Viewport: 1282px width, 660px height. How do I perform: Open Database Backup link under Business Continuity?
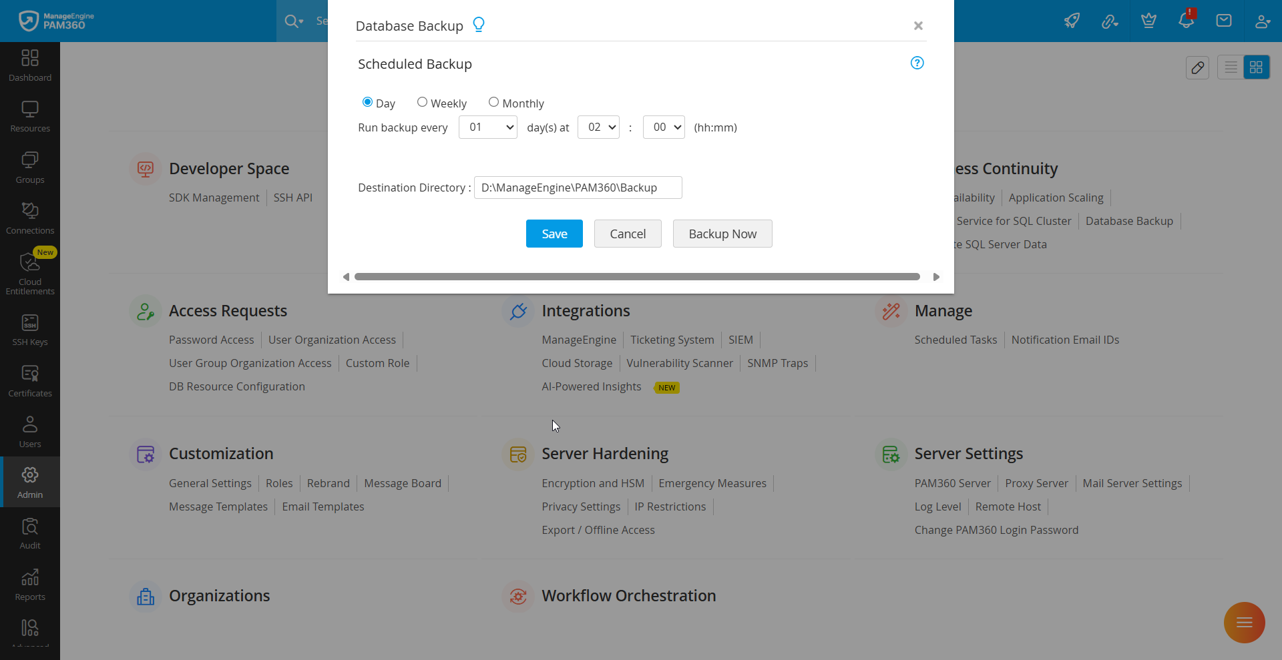(x=1129, y=221)
